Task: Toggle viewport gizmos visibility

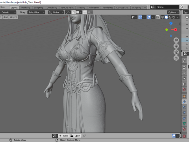Action: pyautogui.click(x=140, y=17)
